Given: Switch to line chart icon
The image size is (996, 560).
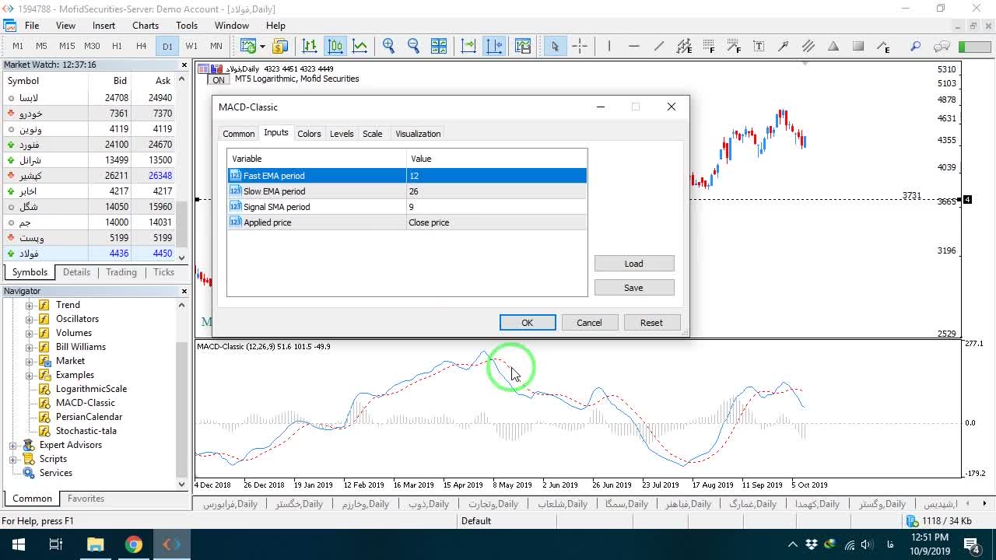Looking at the screenshot, I should click(360, 46).
